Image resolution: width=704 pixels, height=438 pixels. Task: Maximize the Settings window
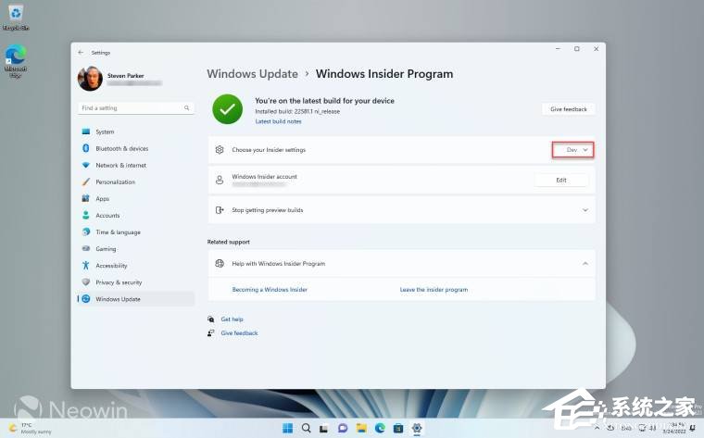click(577, 49)
